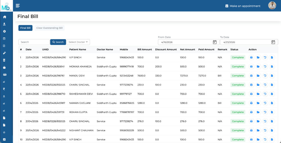Expand the Select Docter dropdown
This screenshot has height=143, width=281.
(78, 42)
